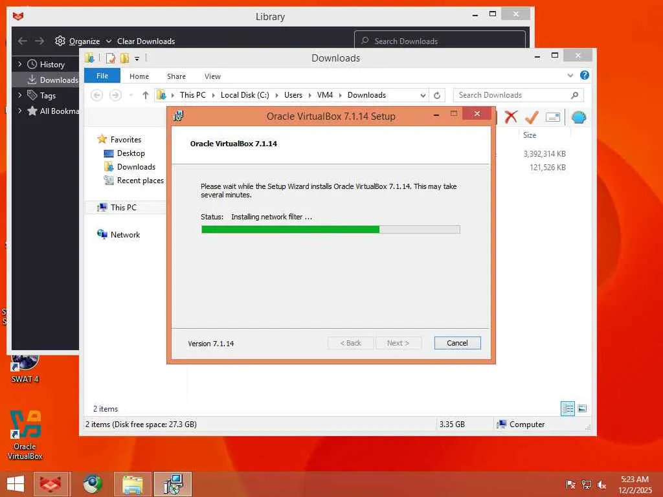663x497 pixels.
Task: Click the network tray icon
Action: click(x=586, y=484)
